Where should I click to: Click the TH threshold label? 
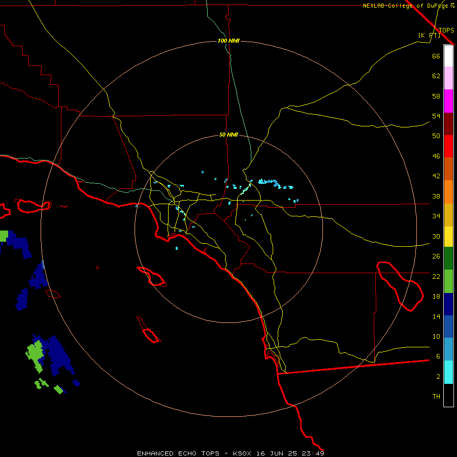tap(436, 397)
